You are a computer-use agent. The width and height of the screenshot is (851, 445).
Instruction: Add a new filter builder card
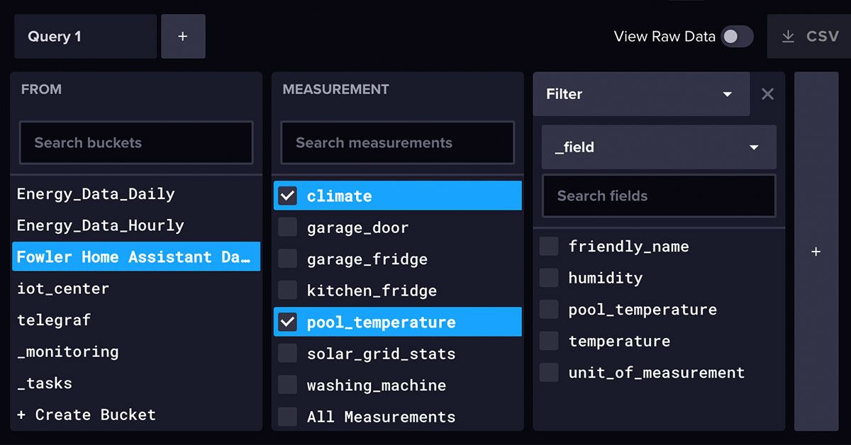[816, 252]
